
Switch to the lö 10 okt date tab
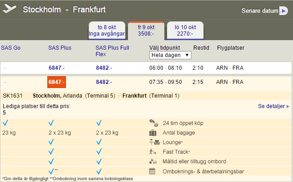pos(185,31)
